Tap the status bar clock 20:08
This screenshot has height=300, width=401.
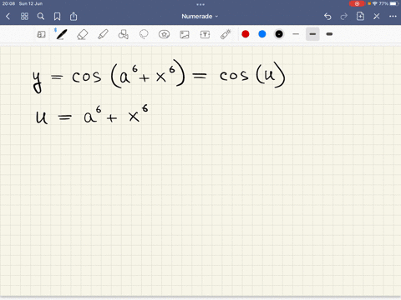8,3
